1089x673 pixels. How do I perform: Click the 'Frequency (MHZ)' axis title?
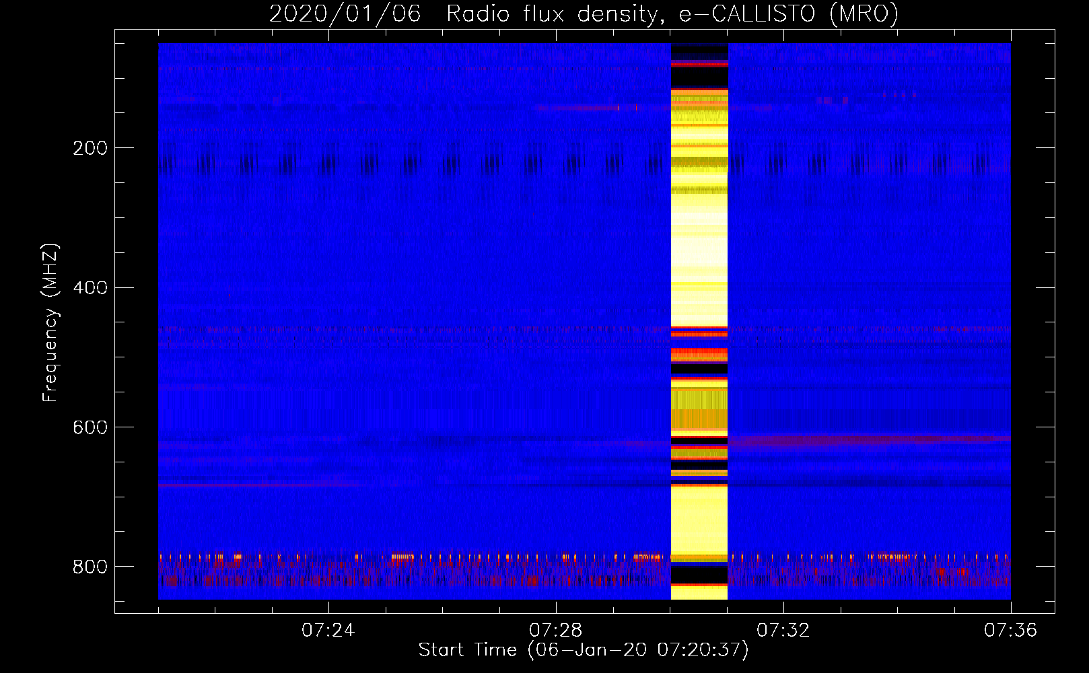click(50, 323)
